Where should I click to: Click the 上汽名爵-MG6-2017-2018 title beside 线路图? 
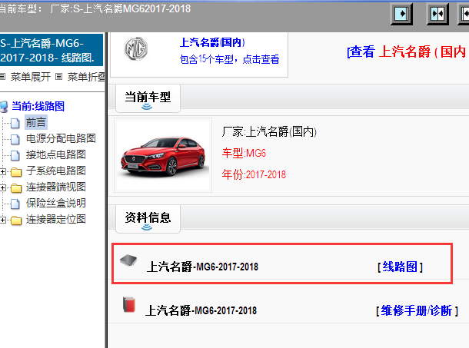[202, 267]
